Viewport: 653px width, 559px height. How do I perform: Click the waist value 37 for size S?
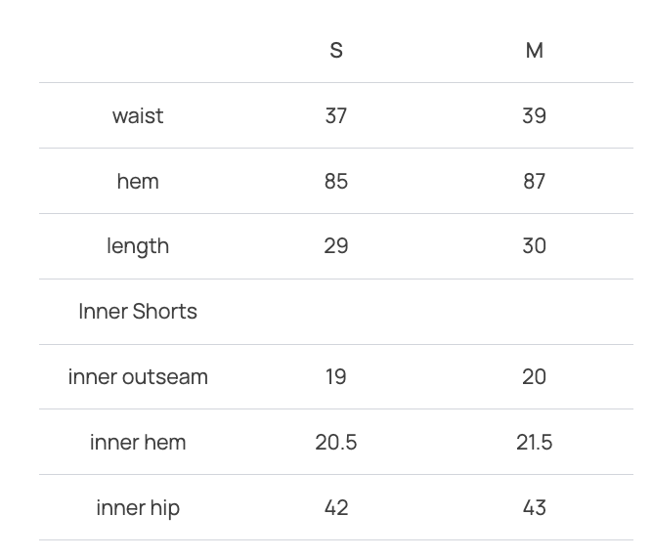point(336,115)
